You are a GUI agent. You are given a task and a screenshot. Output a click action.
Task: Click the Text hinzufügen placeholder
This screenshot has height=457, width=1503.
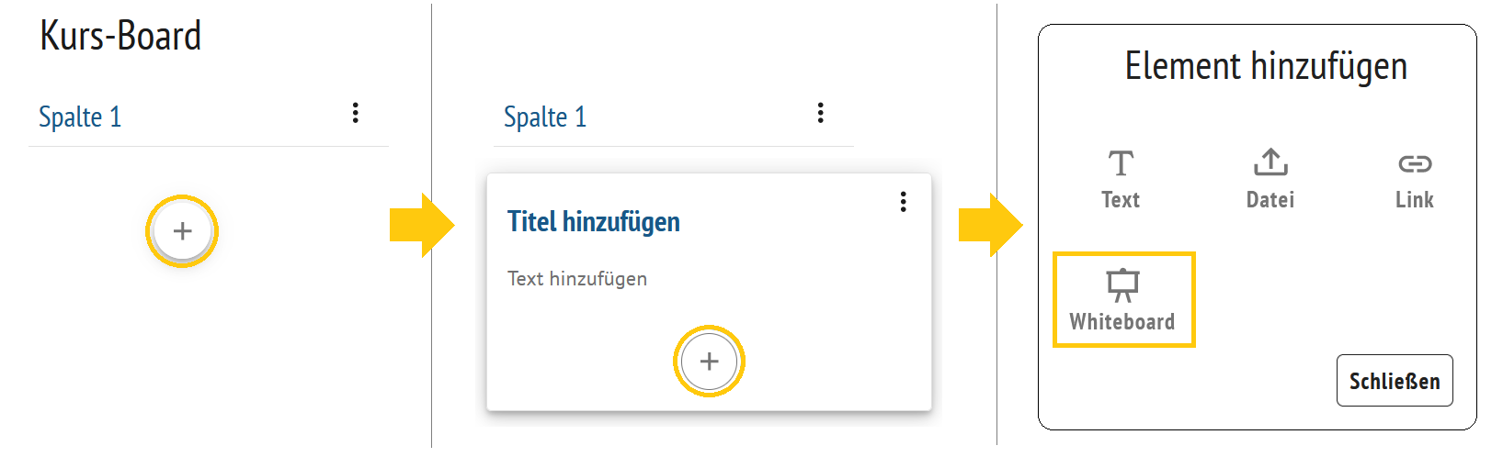click(x=577, y=279)
